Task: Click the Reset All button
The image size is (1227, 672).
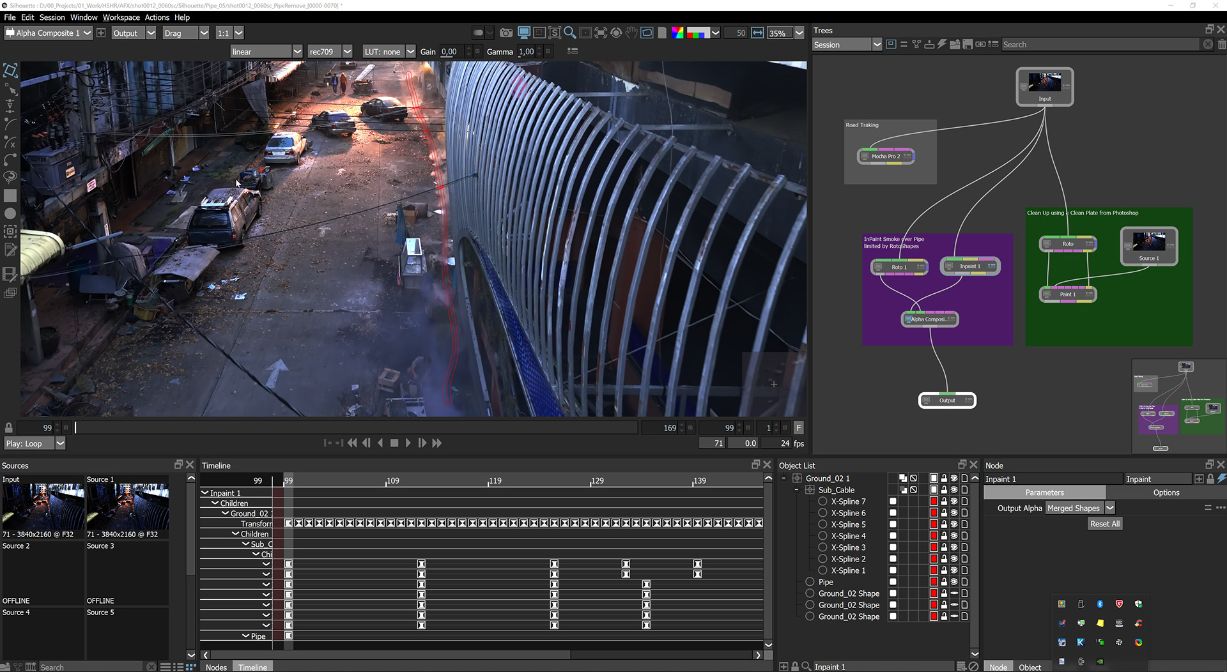Action: (1104, 524)
